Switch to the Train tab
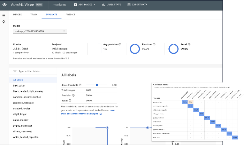244x145 pixels. click(x=34, y=15)
